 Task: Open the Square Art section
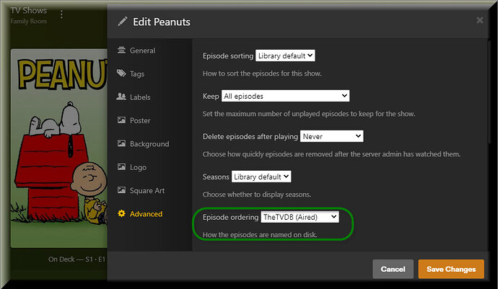[147, 191]
